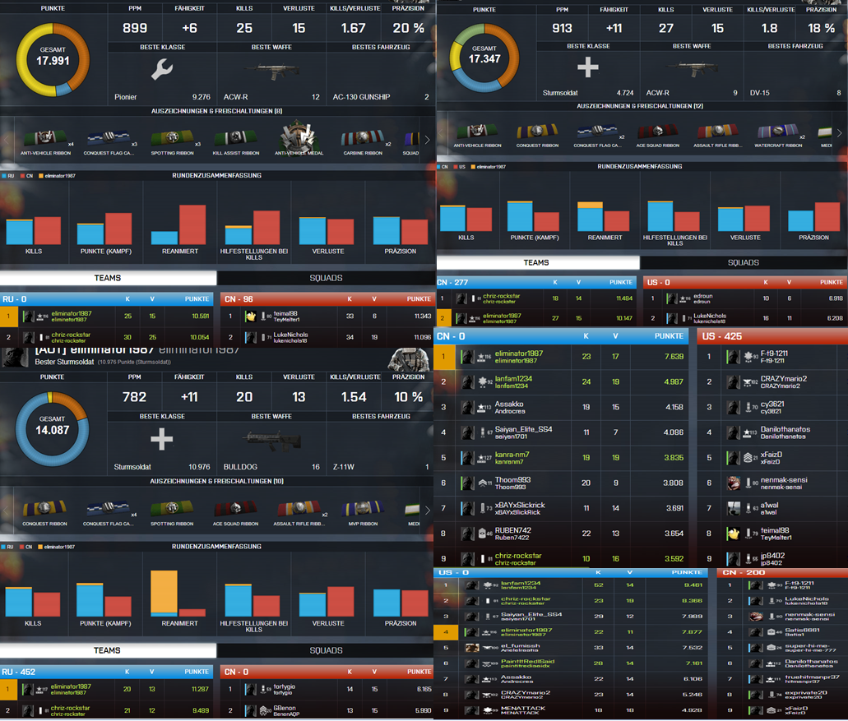Click Sturmsoldat plus icon in 14.087 report
The image size is (848, 721).
click(x=162, y=439)
